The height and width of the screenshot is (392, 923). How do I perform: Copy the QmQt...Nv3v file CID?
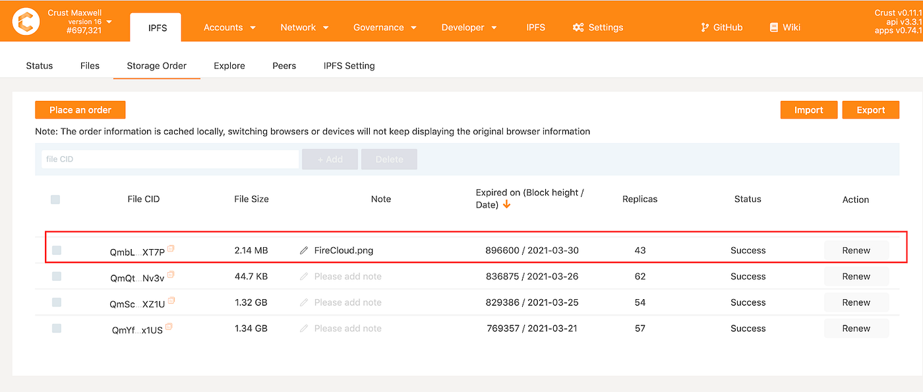pyautogui.click(x=171, y=275)
